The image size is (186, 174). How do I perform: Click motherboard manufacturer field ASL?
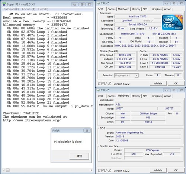tap(148, 104)
